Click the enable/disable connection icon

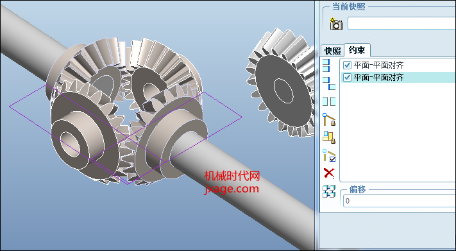coord(329,155)
